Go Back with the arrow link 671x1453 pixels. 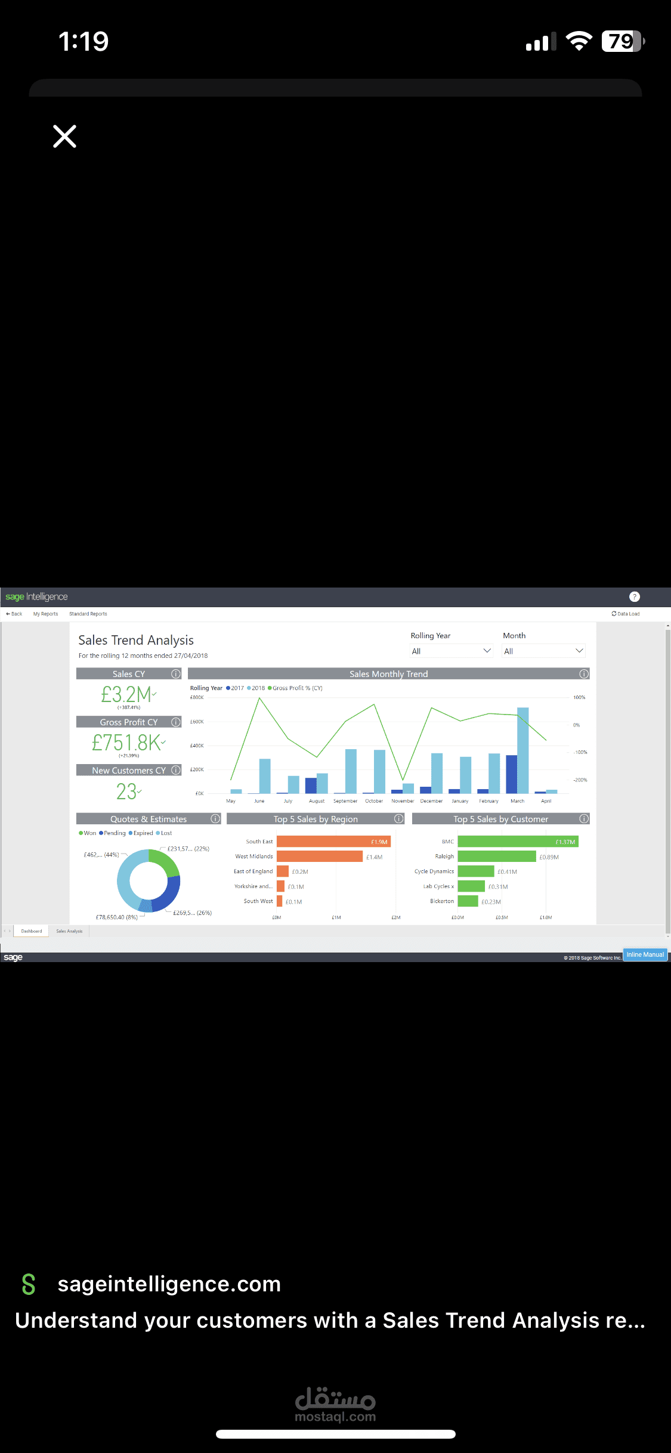pos(14,614)
